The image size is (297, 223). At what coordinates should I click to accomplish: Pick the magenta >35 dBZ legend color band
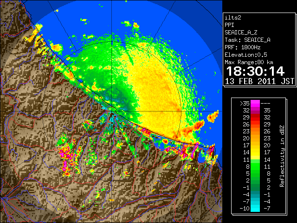(x=255, y=103)
